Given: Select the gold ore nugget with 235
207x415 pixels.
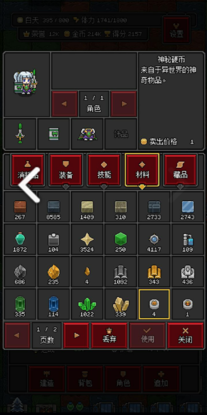Looking at the screenshot, I should click(53, 272).
